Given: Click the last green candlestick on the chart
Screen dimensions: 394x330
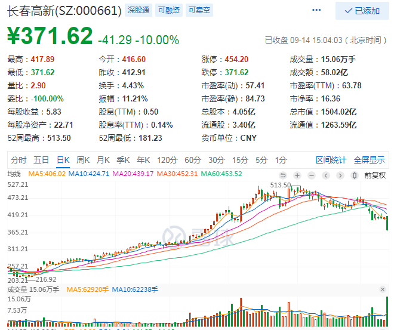Looking at the screenshot, I should (x=387, y=223).
